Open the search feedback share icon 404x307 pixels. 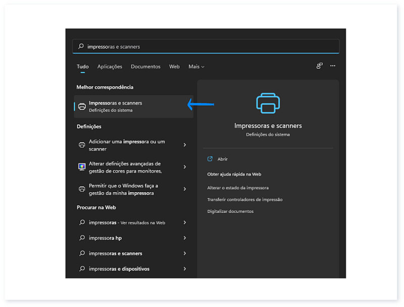pos(319,66)
